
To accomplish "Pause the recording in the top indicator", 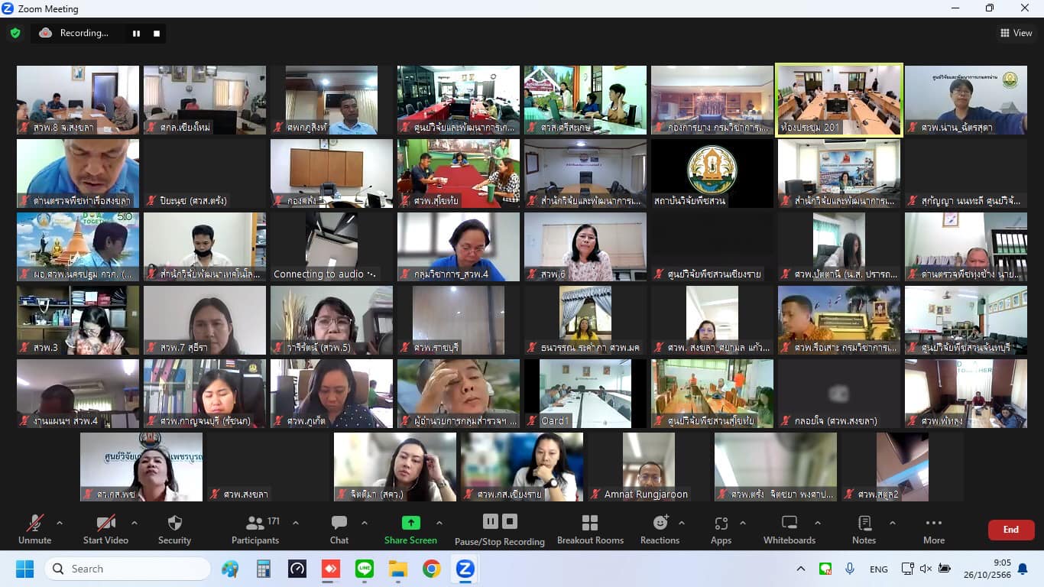I will 137,33.
